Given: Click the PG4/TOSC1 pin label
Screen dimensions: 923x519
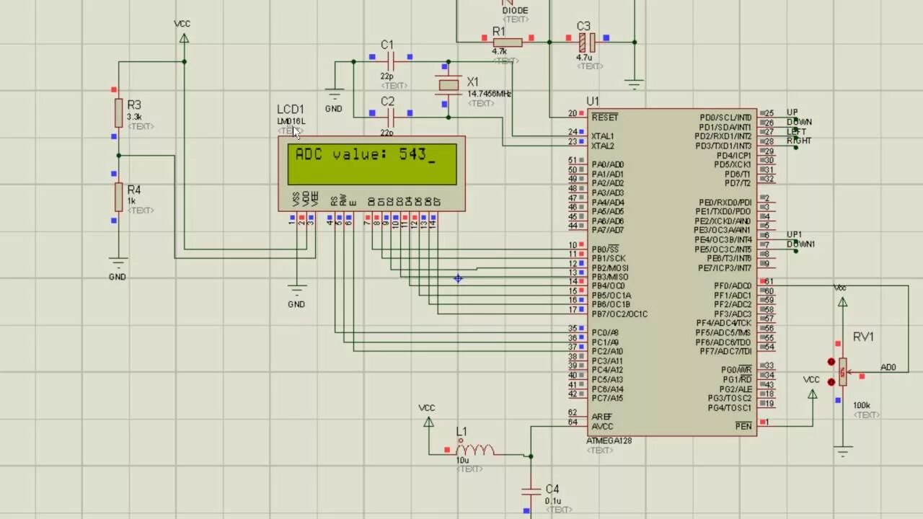Looking at the screenshot, I should [x=730, y=408].
